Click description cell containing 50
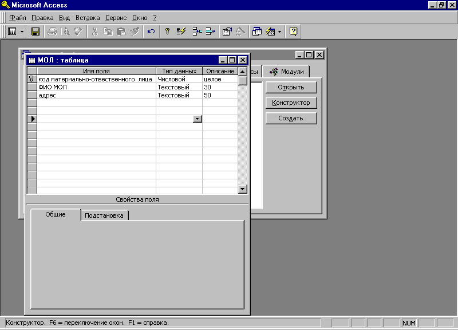 click(220, 95)
